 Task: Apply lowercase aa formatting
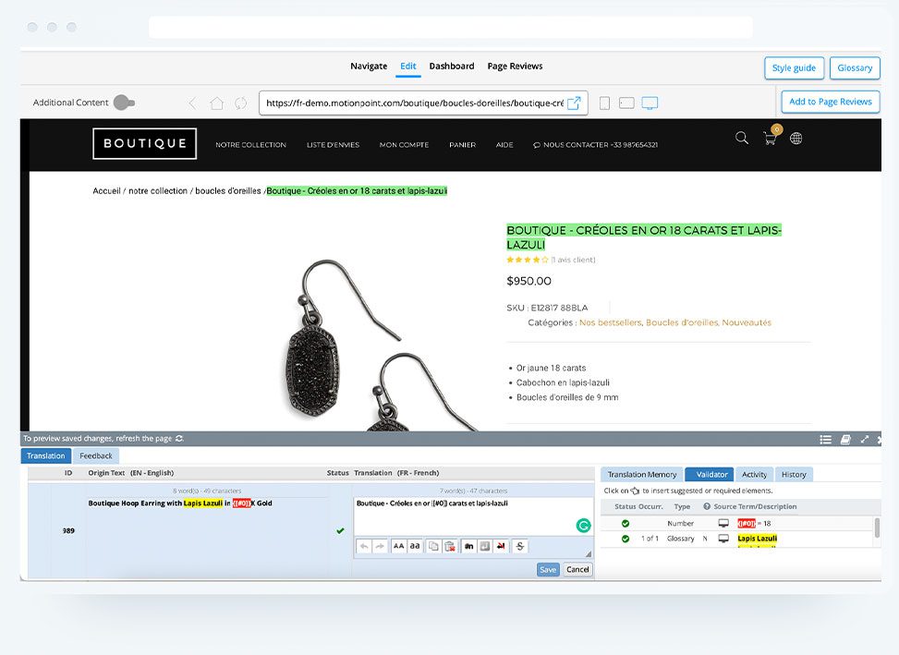pos(415,546)
